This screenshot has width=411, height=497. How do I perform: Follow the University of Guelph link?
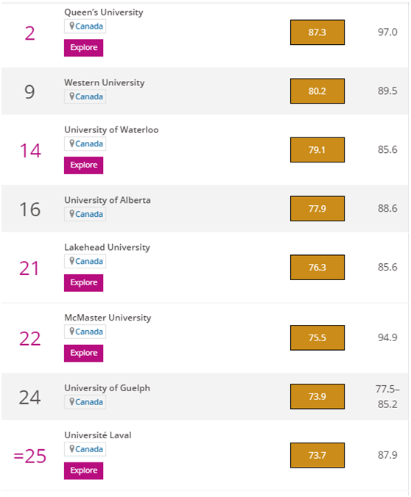pos(107,388)
